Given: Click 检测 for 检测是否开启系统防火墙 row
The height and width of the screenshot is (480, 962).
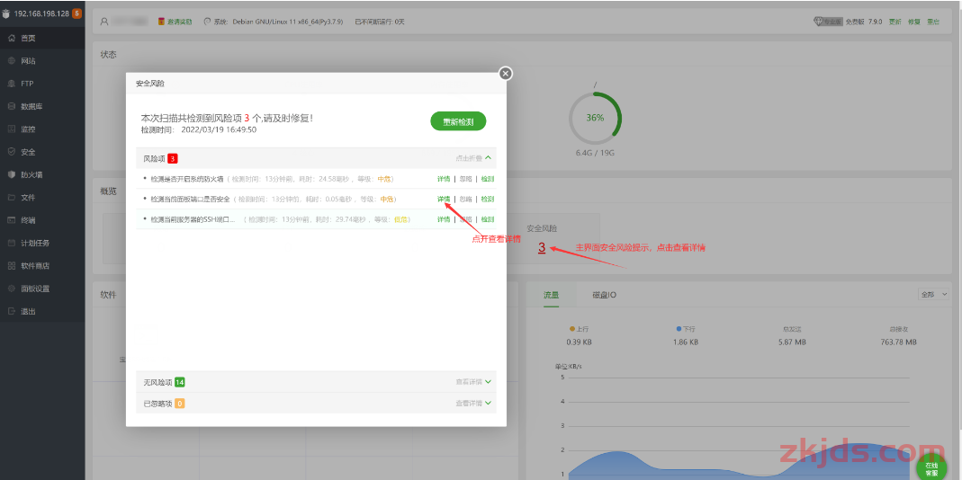Looking at the screenshot, I should click(488, 179).
